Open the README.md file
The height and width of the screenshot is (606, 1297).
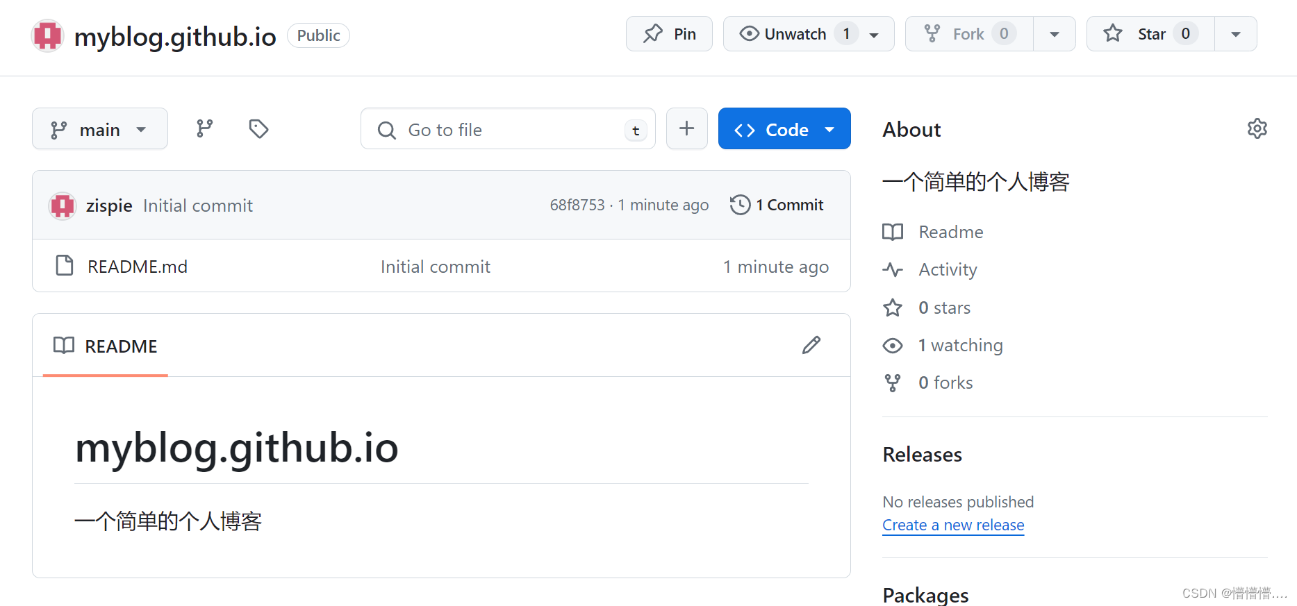tap(138, 267)
